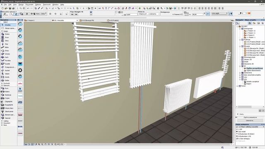This screenshot has height=149, width=265.
Task: Select the Świetlik skylight tool
Action: [8, 64]
